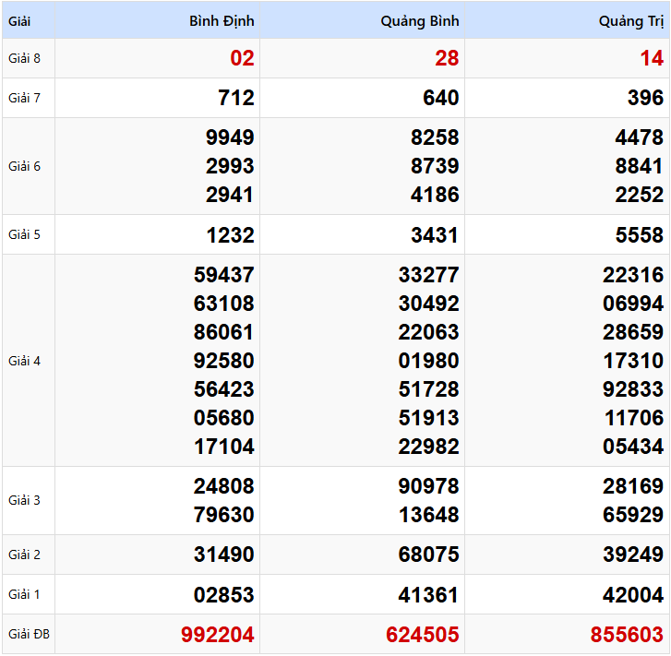Click the Giải 4 number 51728
The image size is (671, 656).
click(x=429, y=389)
